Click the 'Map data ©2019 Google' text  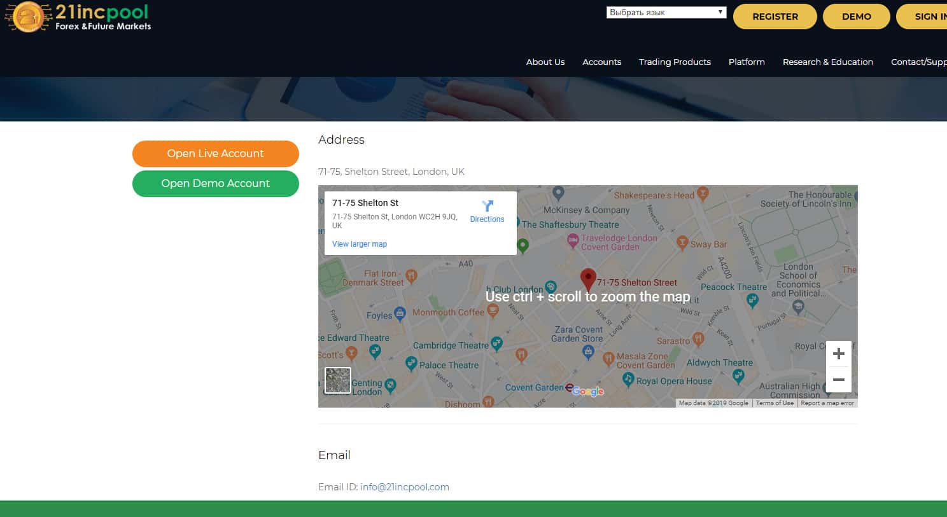click(713, 403)
